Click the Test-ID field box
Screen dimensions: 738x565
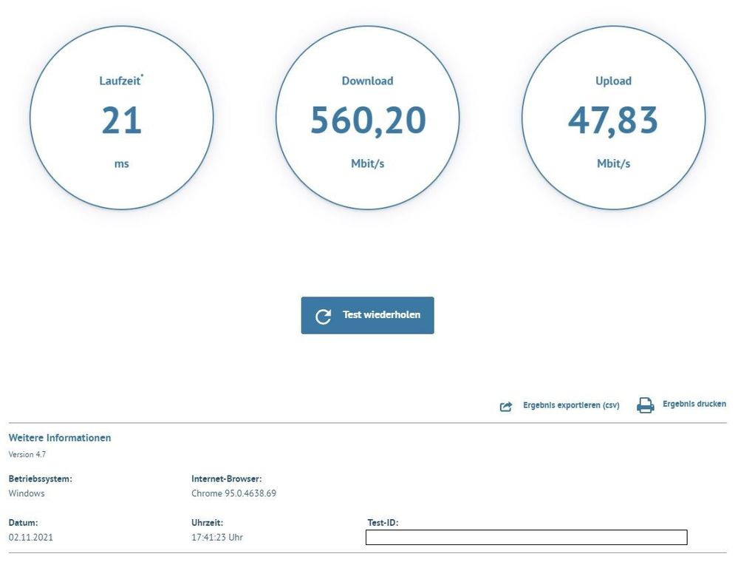(x=526, y=537)
